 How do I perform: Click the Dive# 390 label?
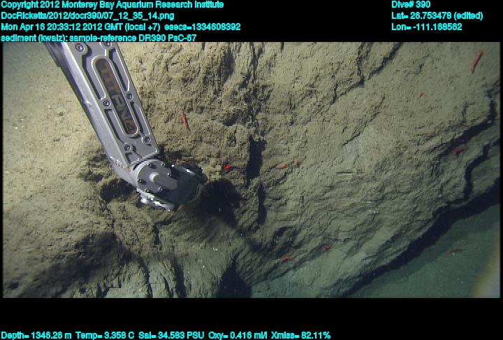(x=411, y=5)
